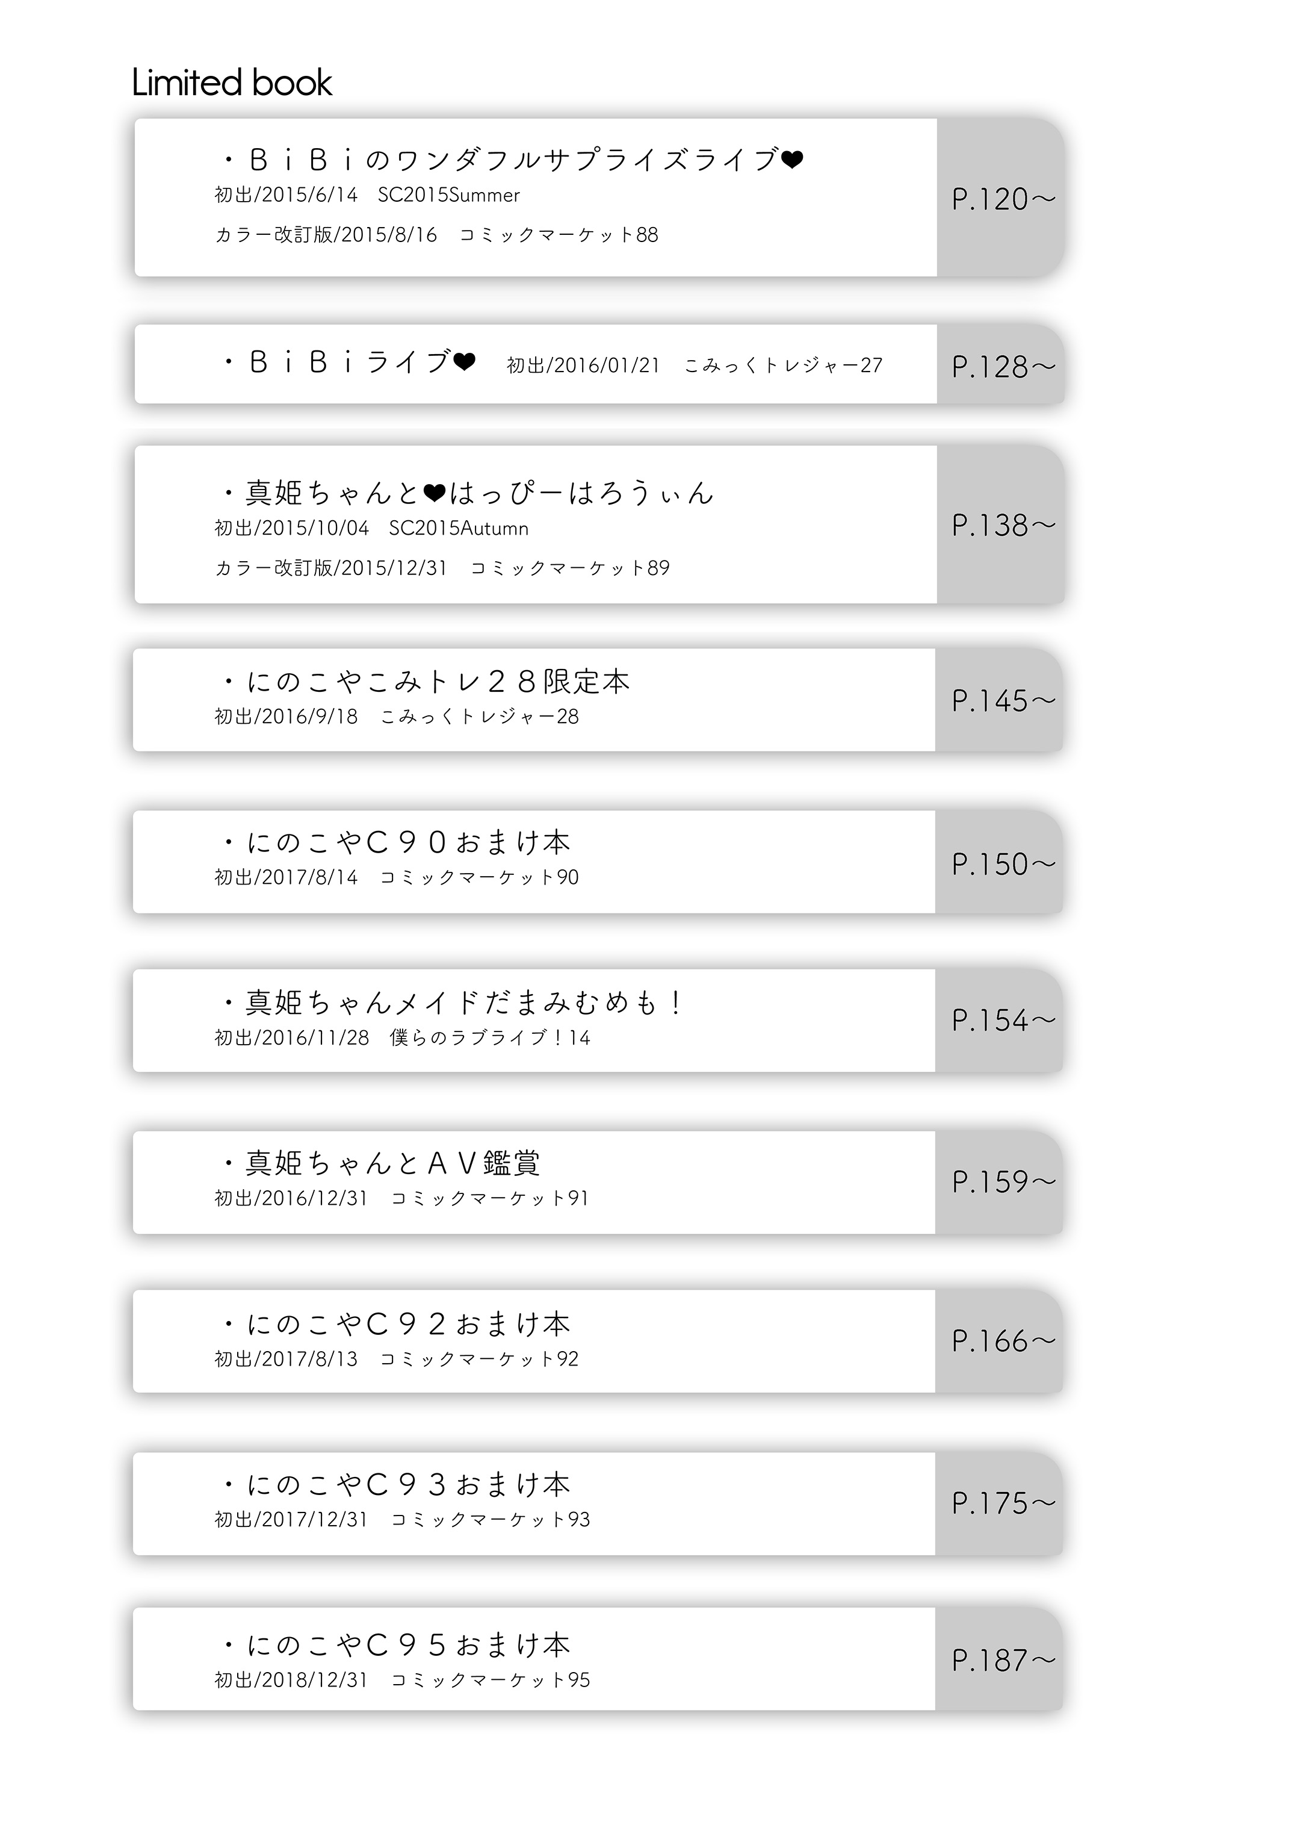The image size is (1294, 1828).
Task: Open the P.138～ page marker
Action: [x=1000, y=524]
